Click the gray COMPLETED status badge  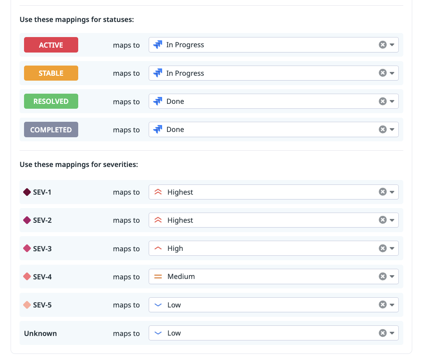51,130
